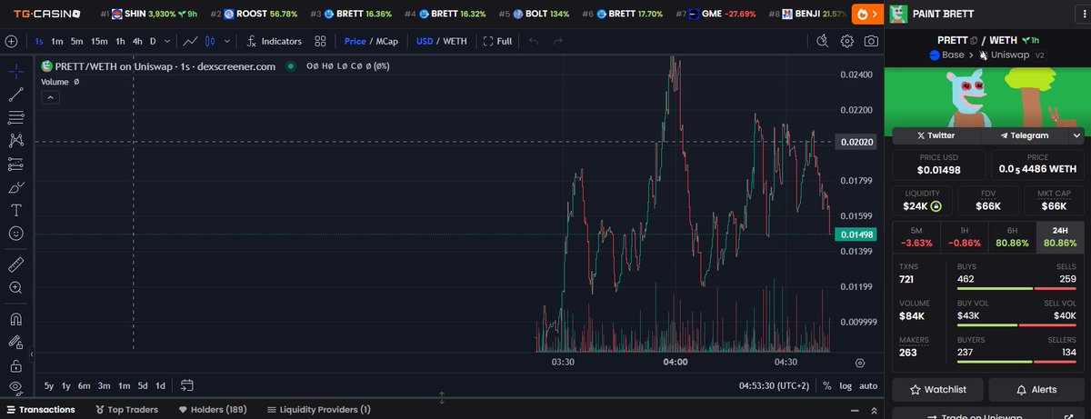Expand more social links chevron
This screenshot has width=1091, height=419.
pos(1077,135)
